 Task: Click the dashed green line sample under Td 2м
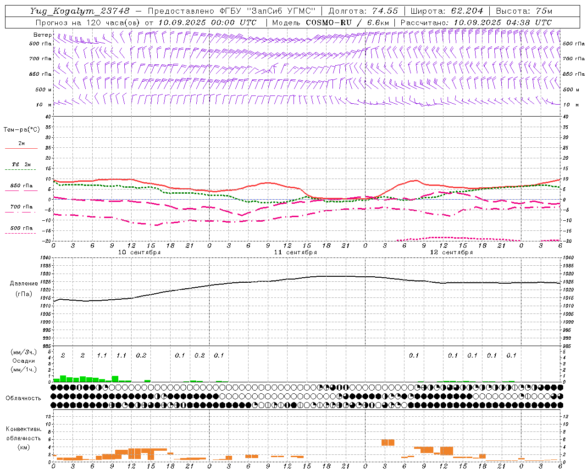pyautogui.click(x=20, y=170)
